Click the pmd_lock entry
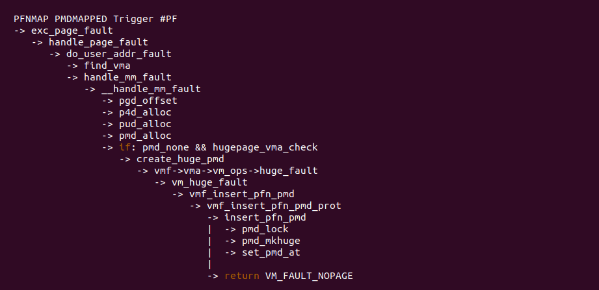The height and width of the screenshot is (290, 599). tap(265, 229)
